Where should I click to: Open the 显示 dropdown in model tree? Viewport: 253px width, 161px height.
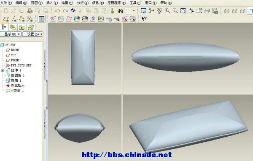pos(11,34)
